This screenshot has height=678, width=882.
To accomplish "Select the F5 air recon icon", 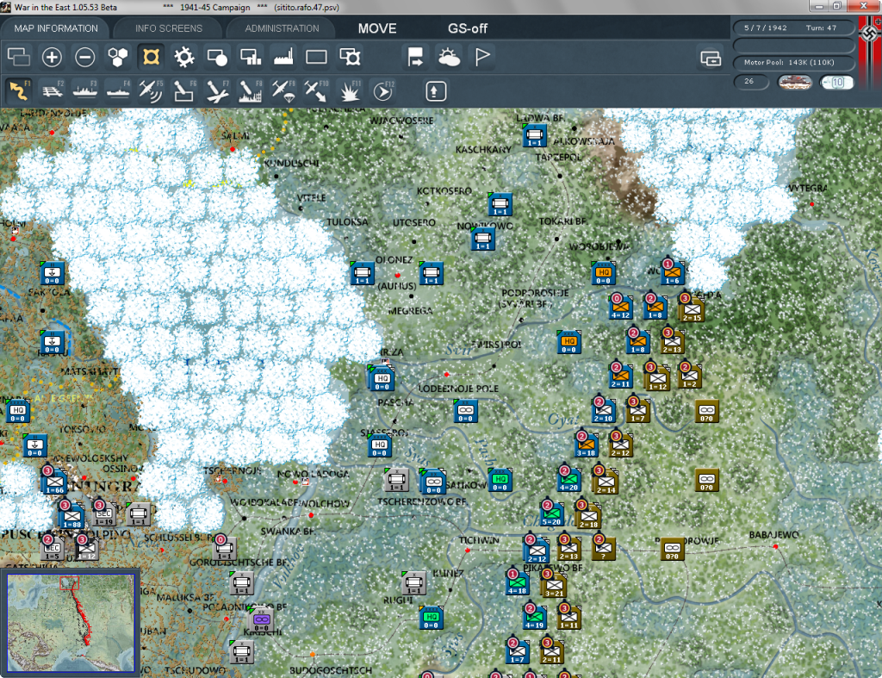I will click(151, 91).
